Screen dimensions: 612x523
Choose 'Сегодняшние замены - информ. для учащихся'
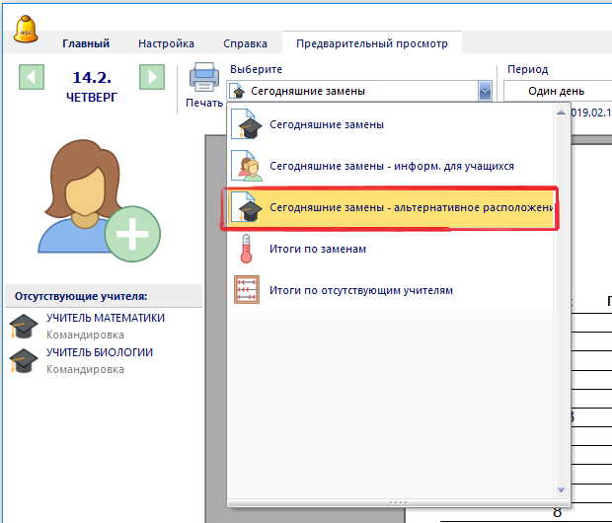[x=391, y=167]
